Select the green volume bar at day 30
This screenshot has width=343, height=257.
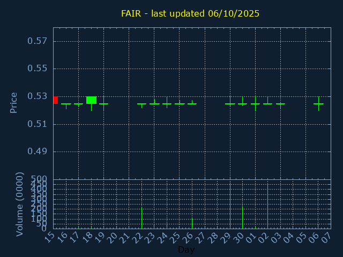pos(242,217)
